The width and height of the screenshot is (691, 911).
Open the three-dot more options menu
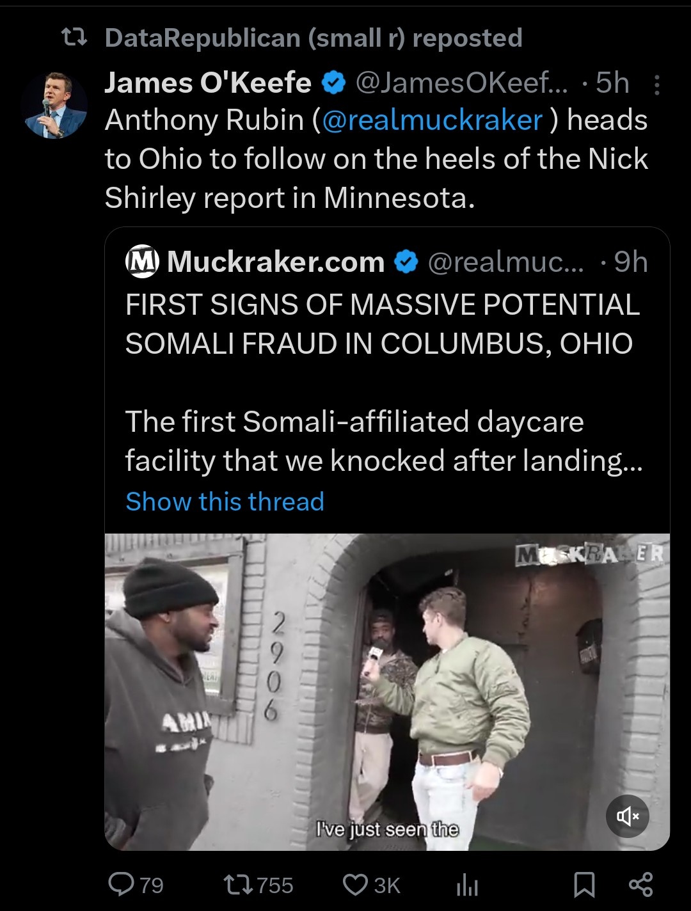[x=656, y=85]
